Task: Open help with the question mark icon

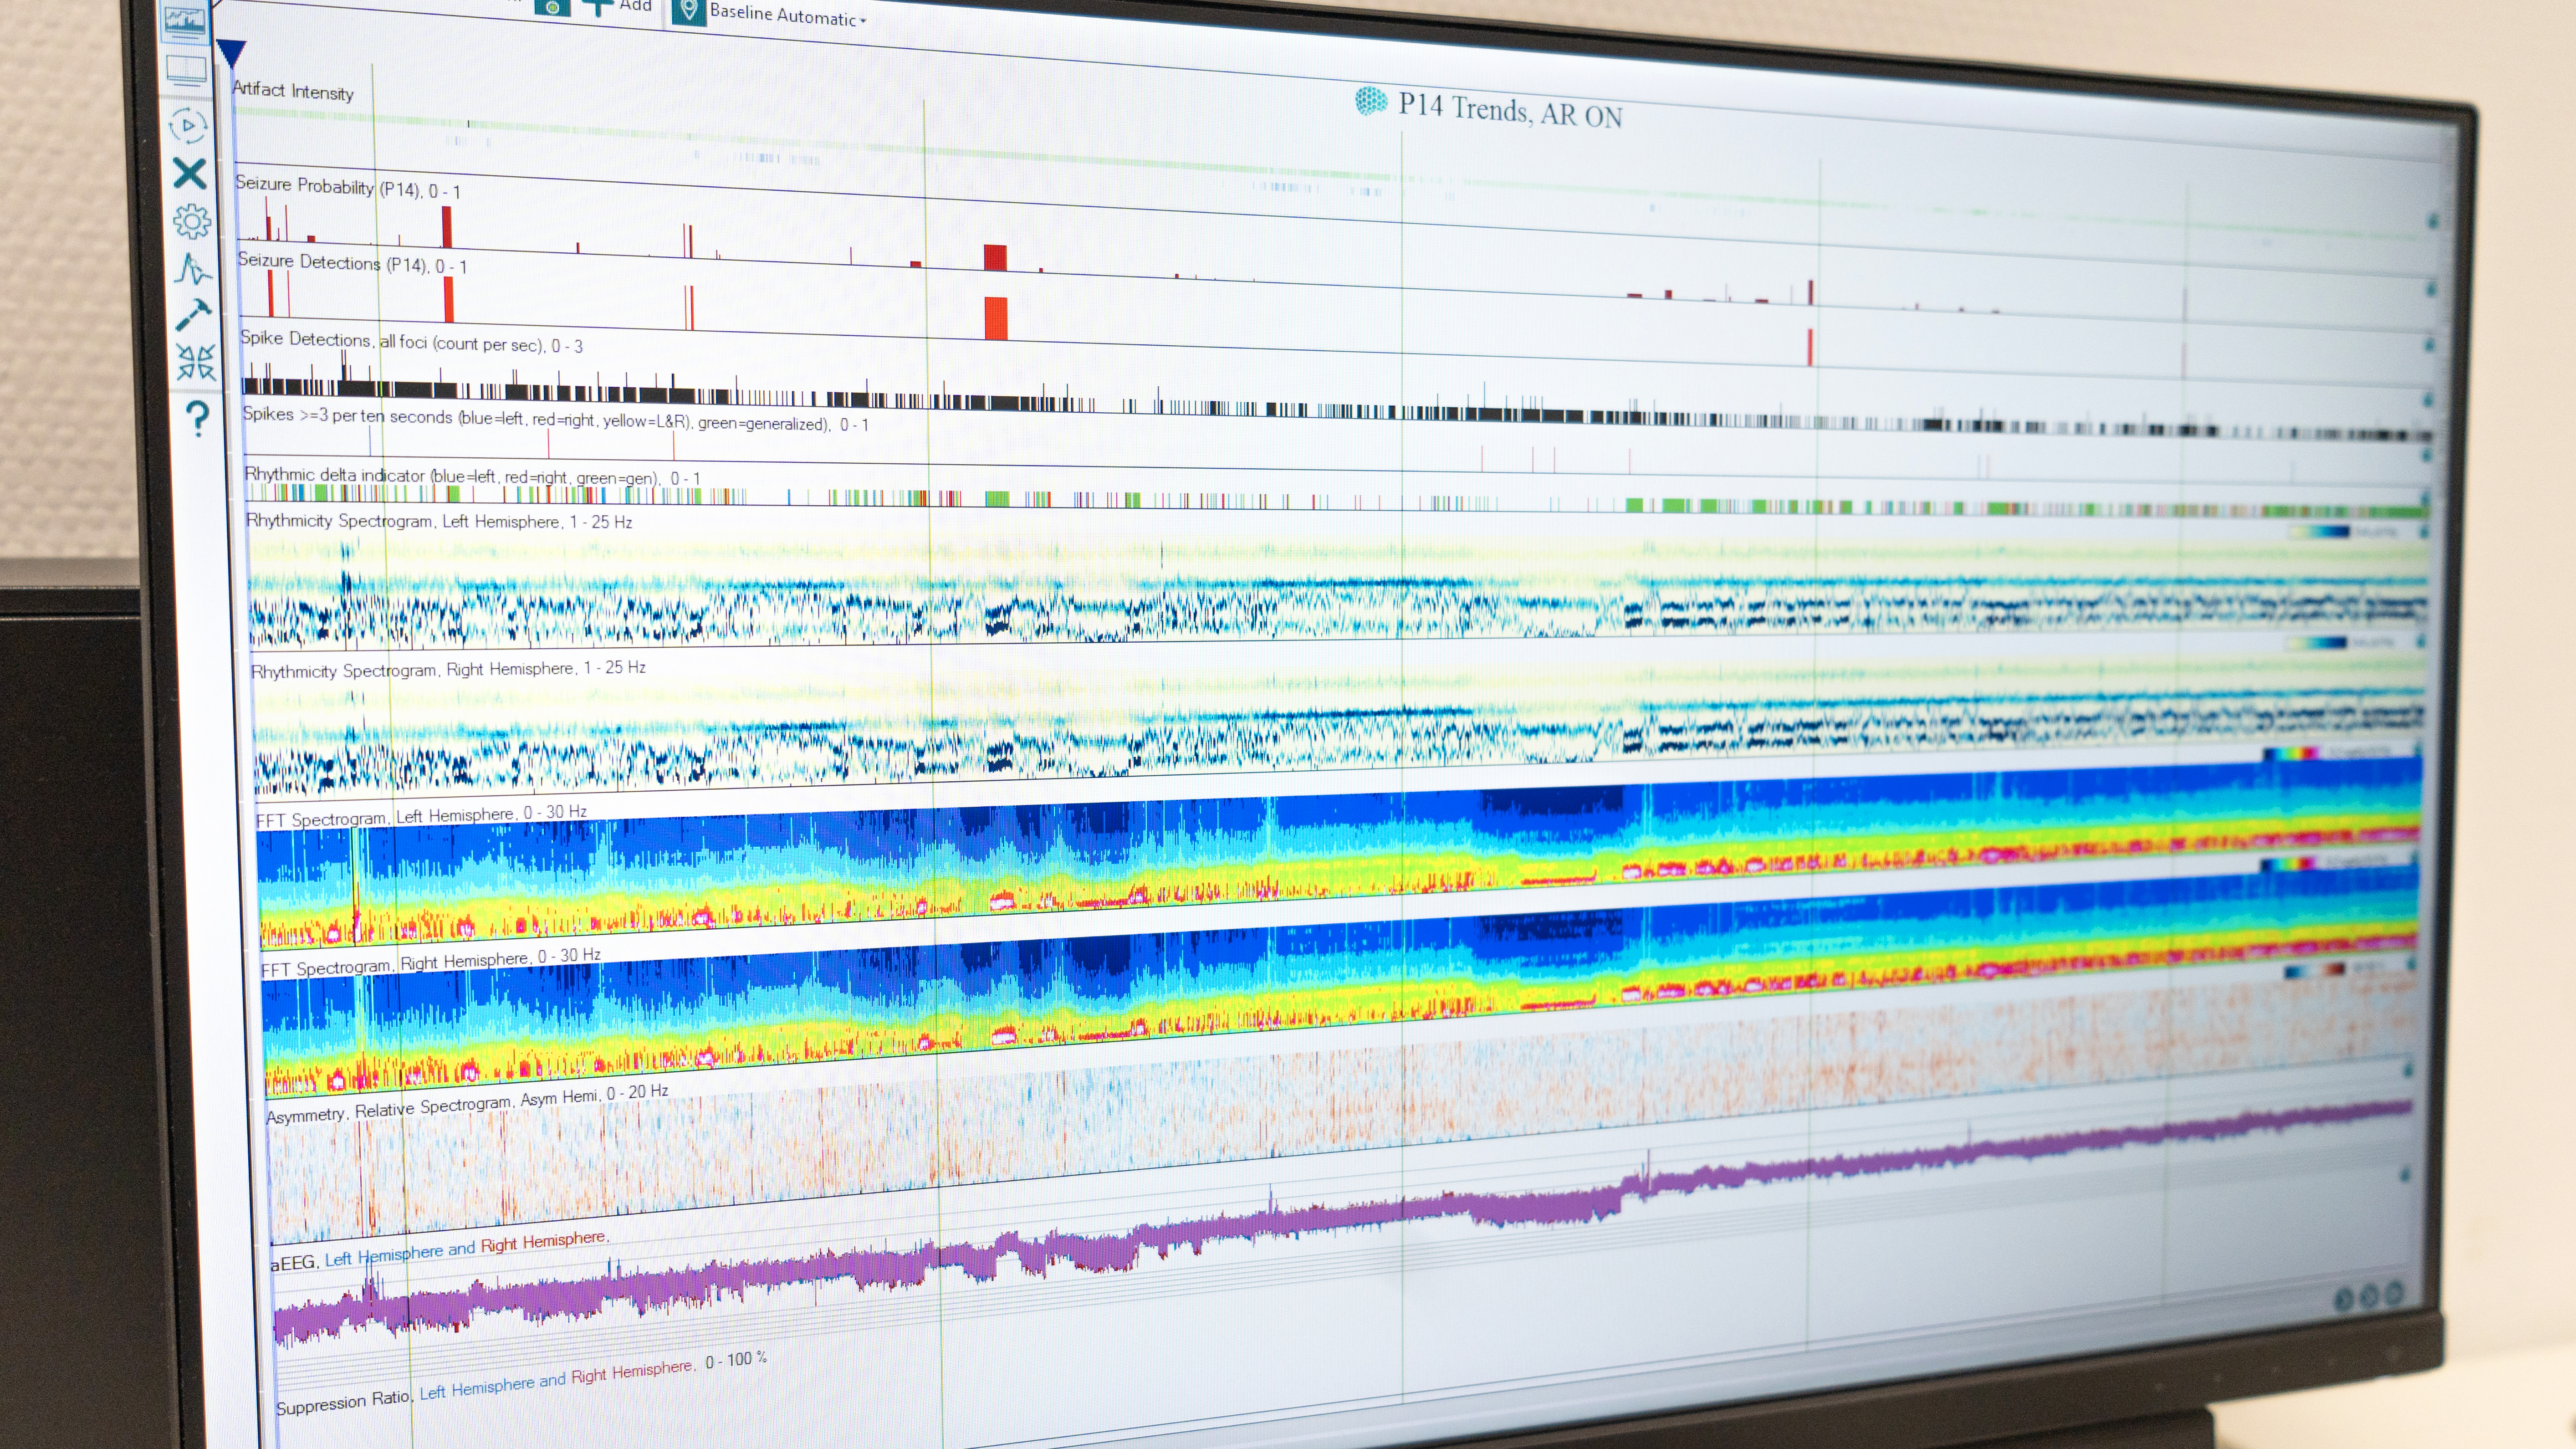Action: (x=199, y=416)
